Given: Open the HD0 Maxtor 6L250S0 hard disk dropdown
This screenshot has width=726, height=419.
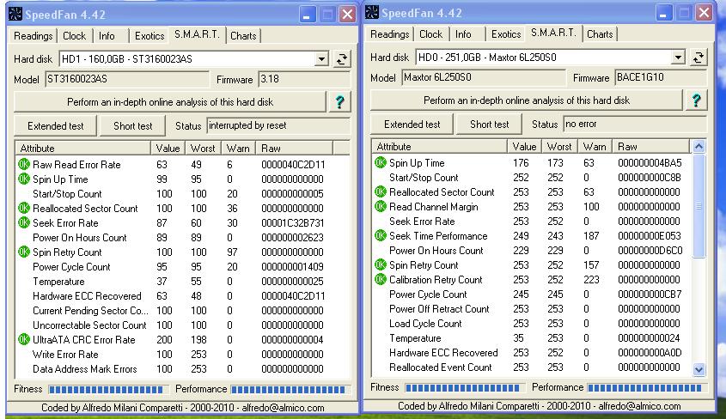Looking at the screenshot, I should (678, 58).
